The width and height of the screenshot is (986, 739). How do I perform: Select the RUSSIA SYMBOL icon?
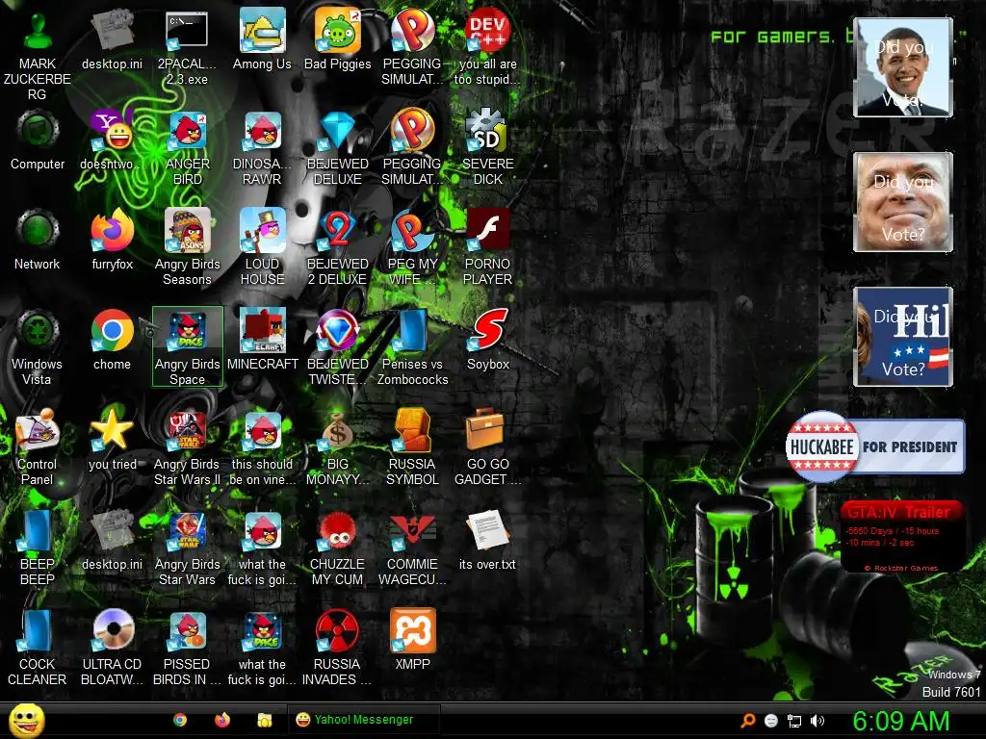coord(412,447)
